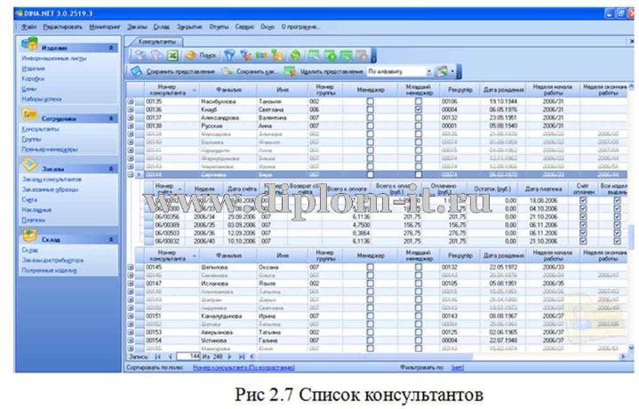The image size is (639, 409).
Task: Open Заказы дистрибьютора in the sidebar
Action: point(52,261)
